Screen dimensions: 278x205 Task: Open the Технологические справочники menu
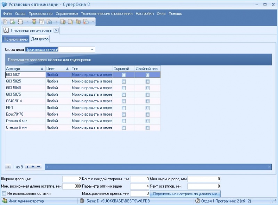pos(107,14)
